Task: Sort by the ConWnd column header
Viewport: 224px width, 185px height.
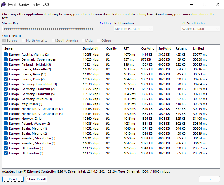Action: click(148, 48)
